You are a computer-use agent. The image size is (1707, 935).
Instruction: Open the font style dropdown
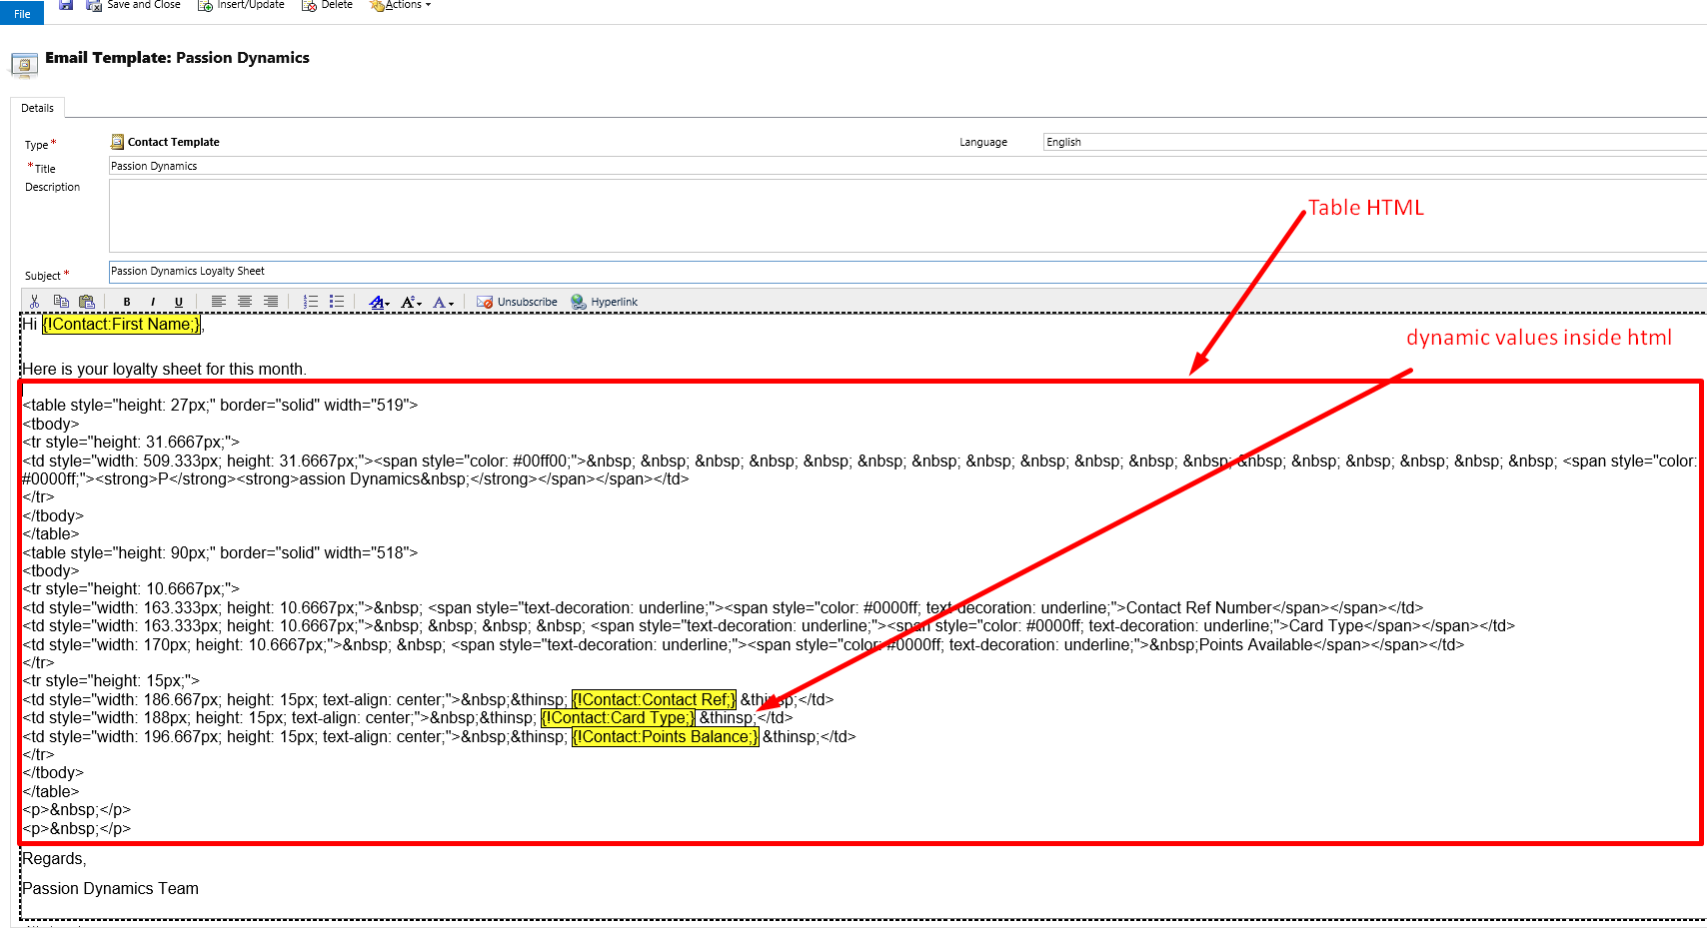tap(379, 302)
